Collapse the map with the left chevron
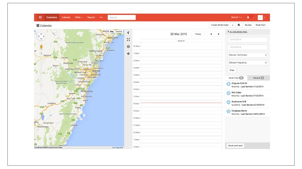This screenshot has height=169, width=302. tap(128, 33)
